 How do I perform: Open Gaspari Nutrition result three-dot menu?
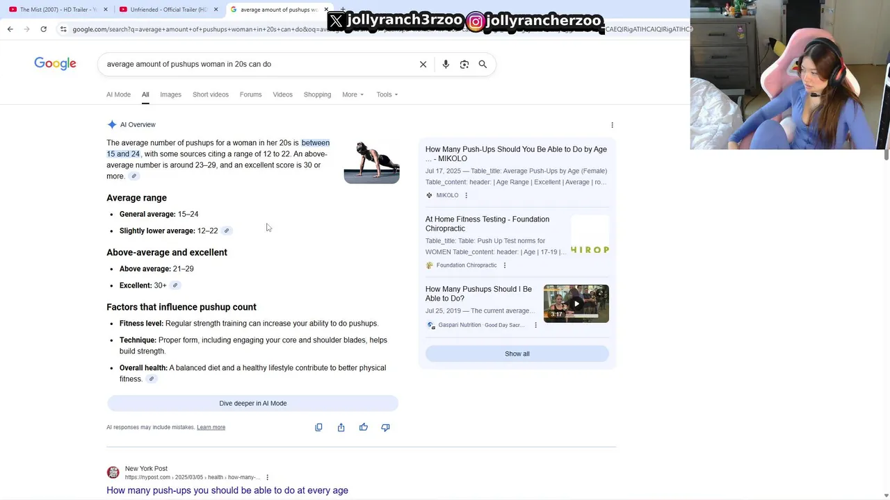pyautogui.click(x=535, y=325)
